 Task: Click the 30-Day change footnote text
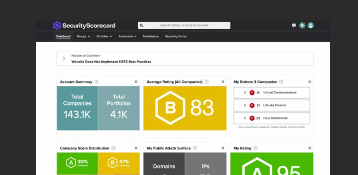point(272,127)
